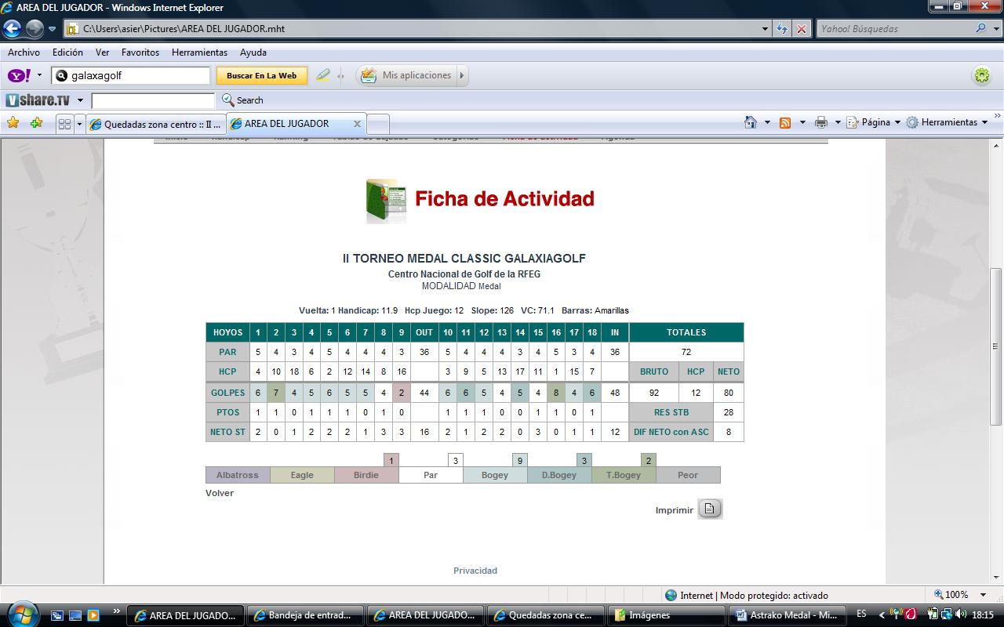Click the orange RSS feeds icon
The width and height of the screenshot is (1004, 627).
point(785,122)
